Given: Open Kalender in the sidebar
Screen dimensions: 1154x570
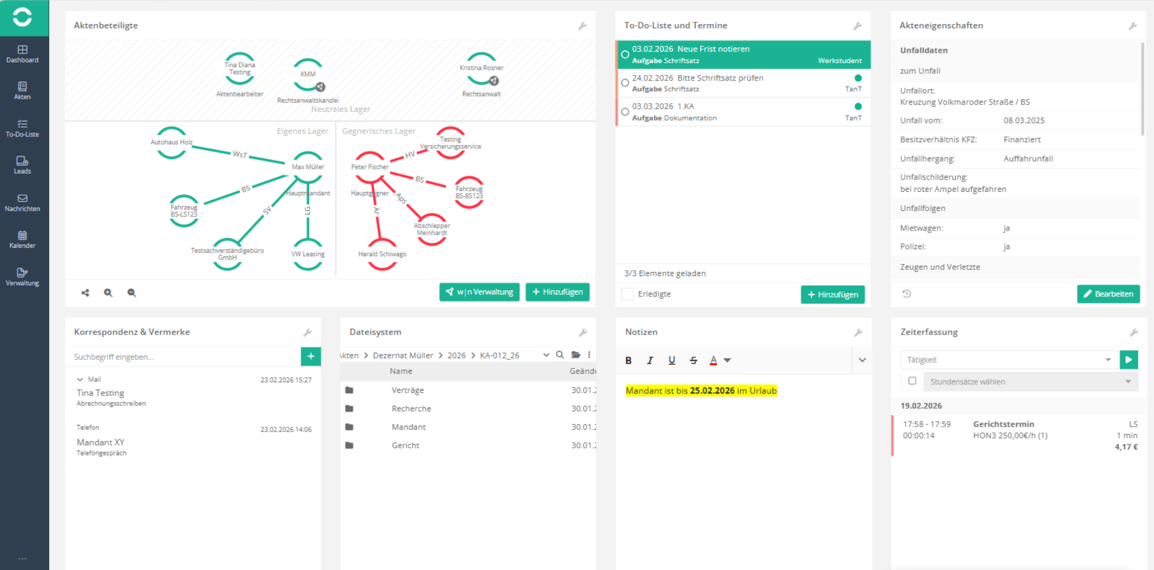Looking at the screenshot, I should click(x=23, y=239).
